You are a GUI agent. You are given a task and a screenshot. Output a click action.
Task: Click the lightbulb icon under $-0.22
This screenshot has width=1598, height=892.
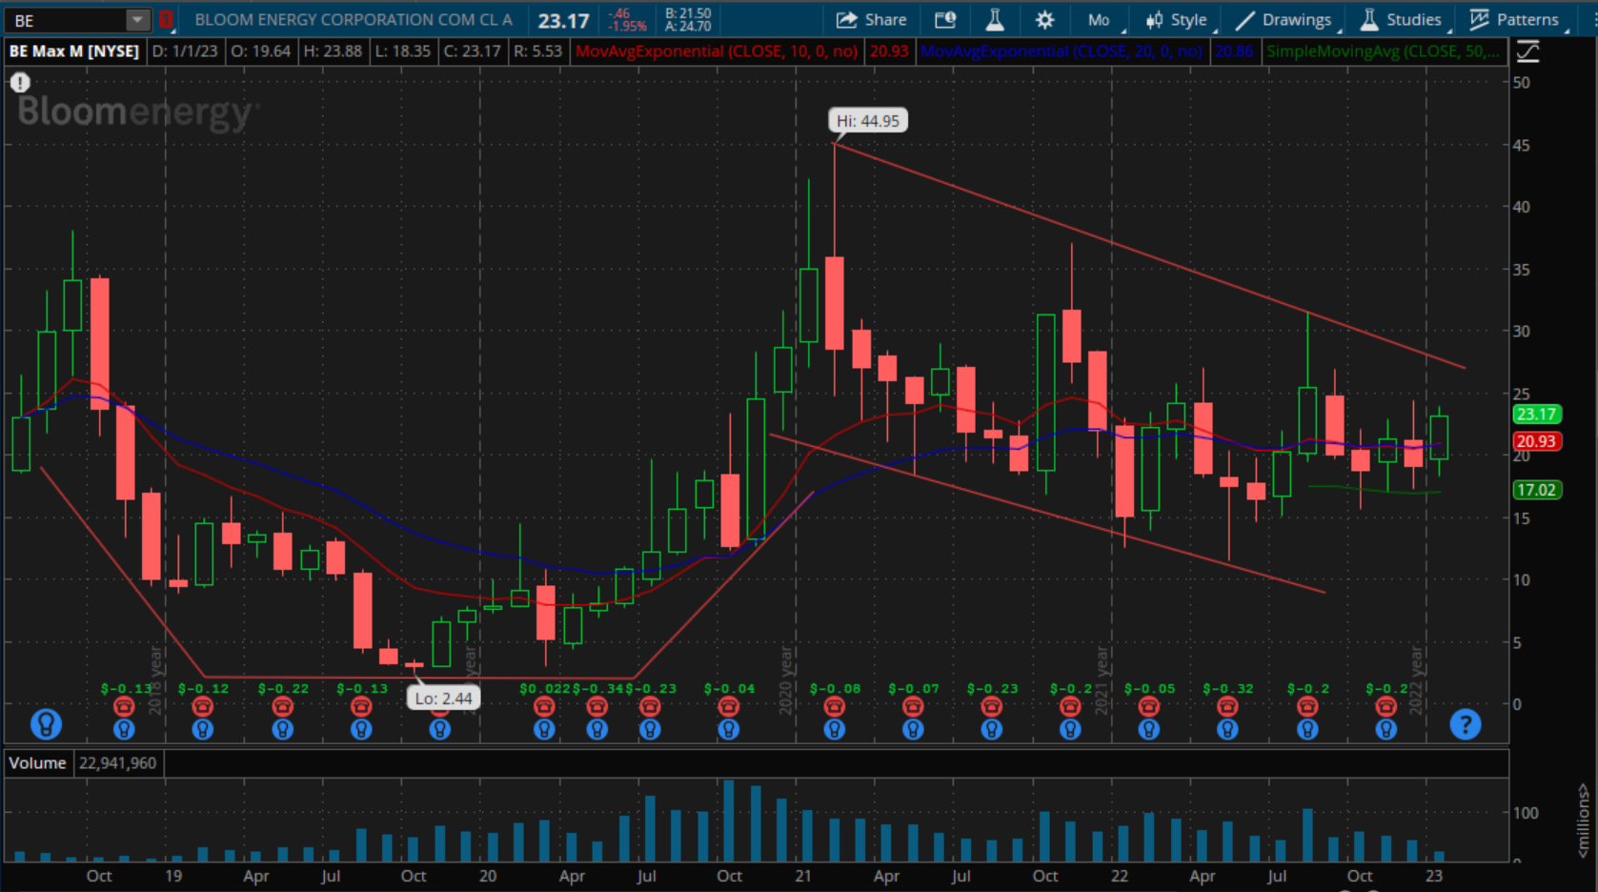pos(282,729)
